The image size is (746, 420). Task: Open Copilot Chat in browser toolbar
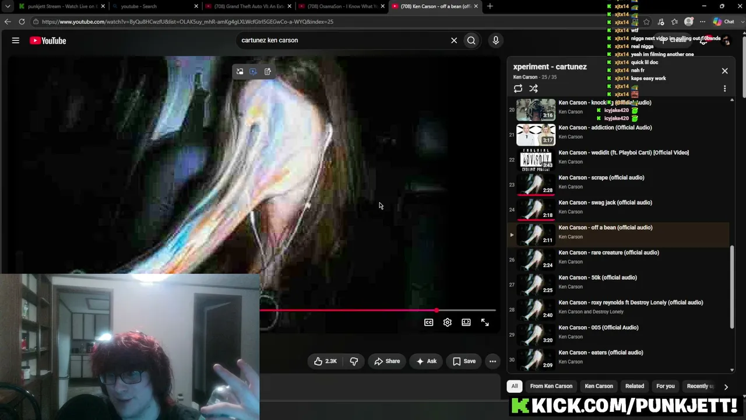click(724, 22)
